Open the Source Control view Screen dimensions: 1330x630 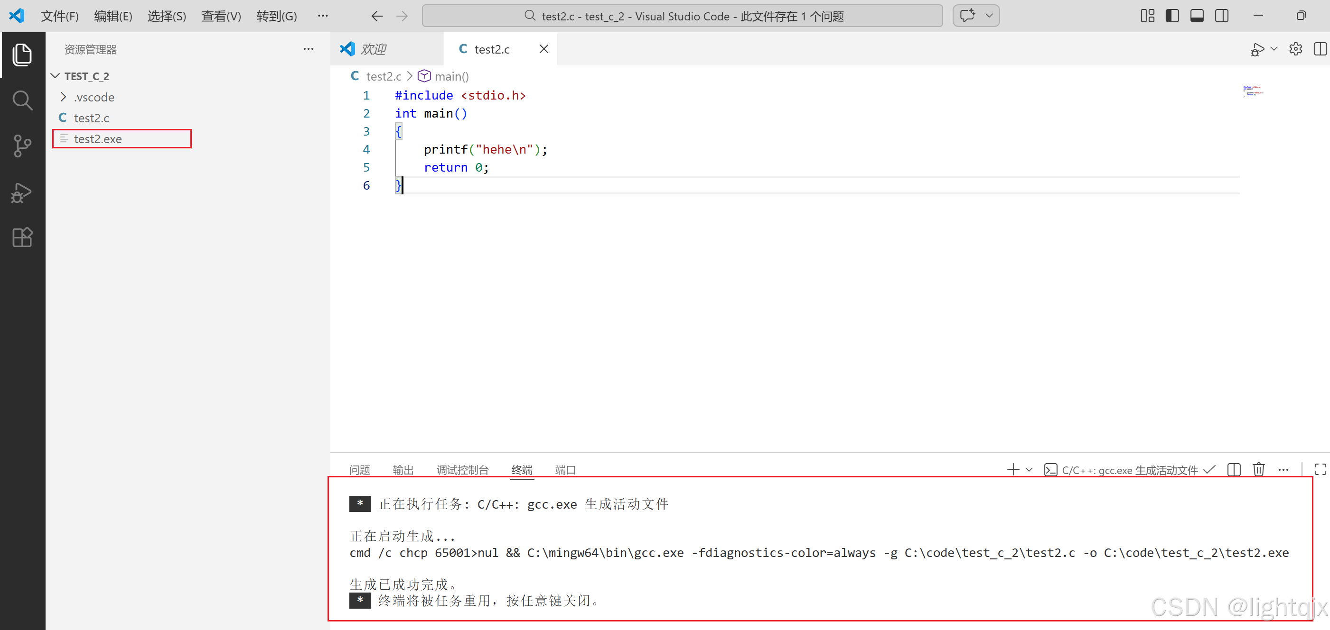pyautogui.click(x=22, y=146)
